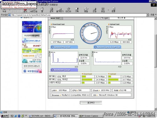The width and height of the screenshot is (157, 118).
Task: Click the RAM 512 MB field
Action: pos(122,90)
